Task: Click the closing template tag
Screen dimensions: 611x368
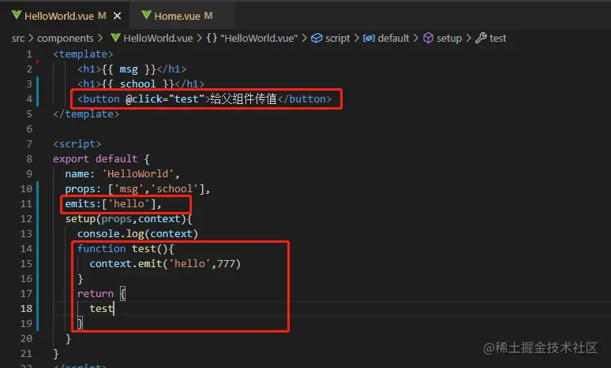Action: click(x=86, y=114)
